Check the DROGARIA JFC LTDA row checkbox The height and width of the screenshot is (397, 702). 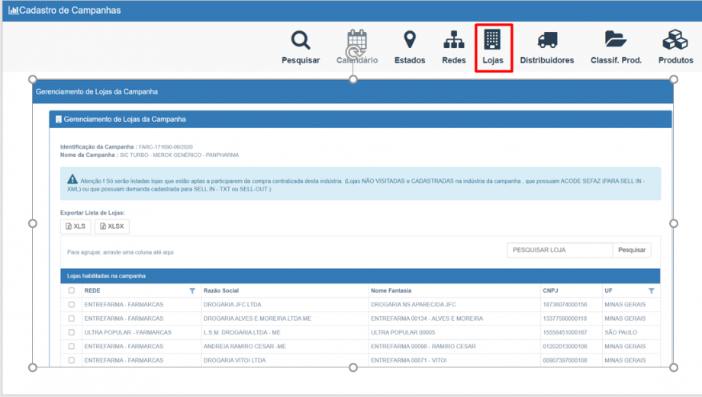[72, 305]
